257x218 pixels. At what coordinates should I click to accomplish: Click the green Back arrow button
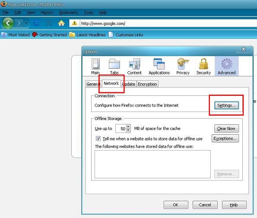click(7, 23)
